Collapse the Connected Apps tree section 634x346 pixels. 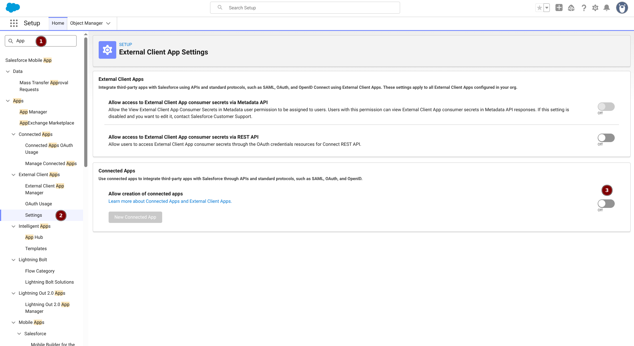[x=13, y=134]
